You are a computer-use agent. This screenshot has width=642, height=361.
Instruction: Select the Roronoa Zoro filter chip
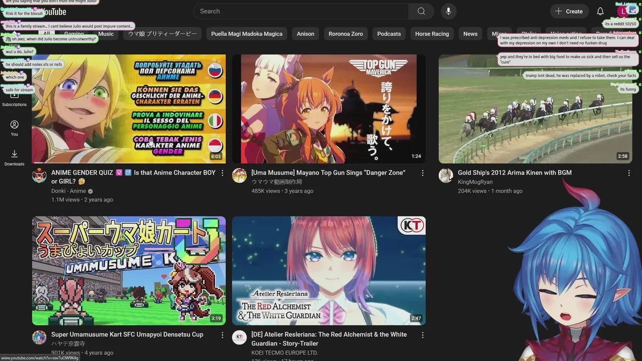tap(346, 34)
